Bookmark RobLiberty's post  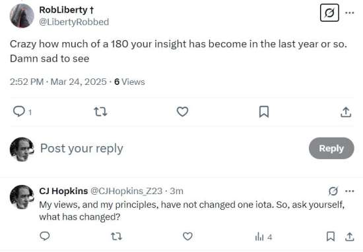click(x=264, y=112)
